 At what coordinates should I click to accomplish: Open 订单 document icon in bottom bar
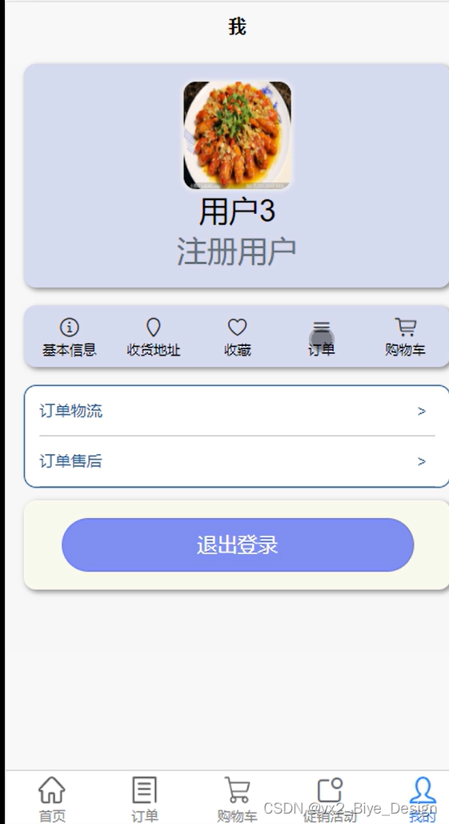[x=144, y=790]
